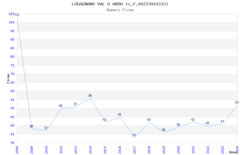The image size is (240, 155).
Task: Click year 2018 on the x-axis
Action: tap(149, 150)
